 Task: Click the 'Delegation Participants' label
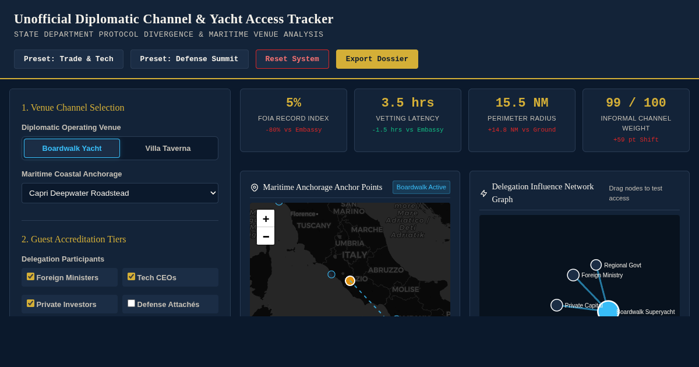(x=63, y=259)
